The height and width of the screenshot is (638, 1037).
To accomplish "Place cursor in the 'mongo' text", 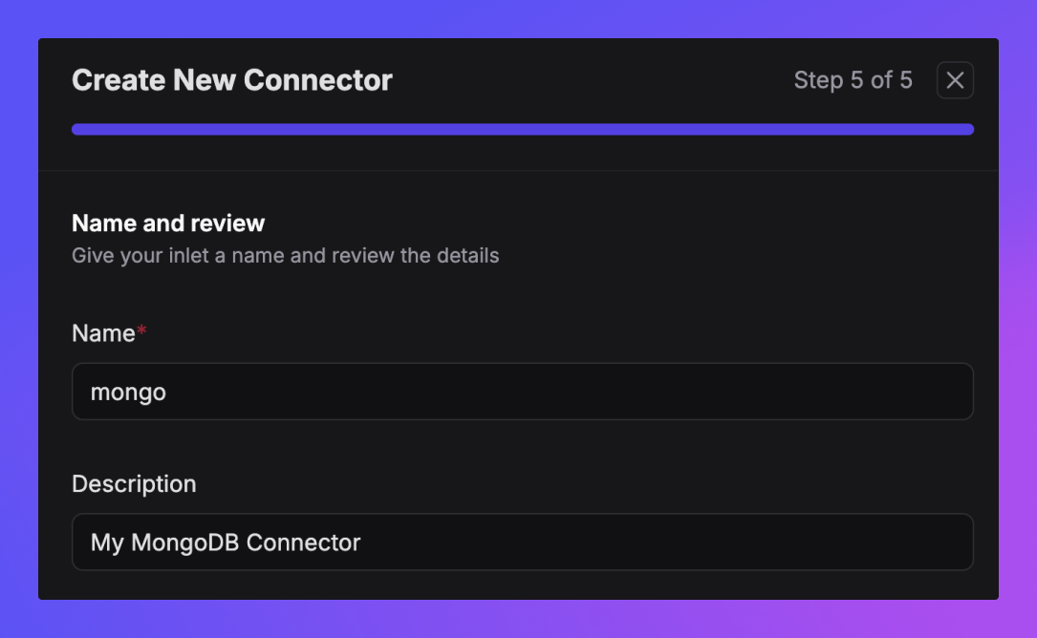I will pyautogui.click(x=128, y=392).
